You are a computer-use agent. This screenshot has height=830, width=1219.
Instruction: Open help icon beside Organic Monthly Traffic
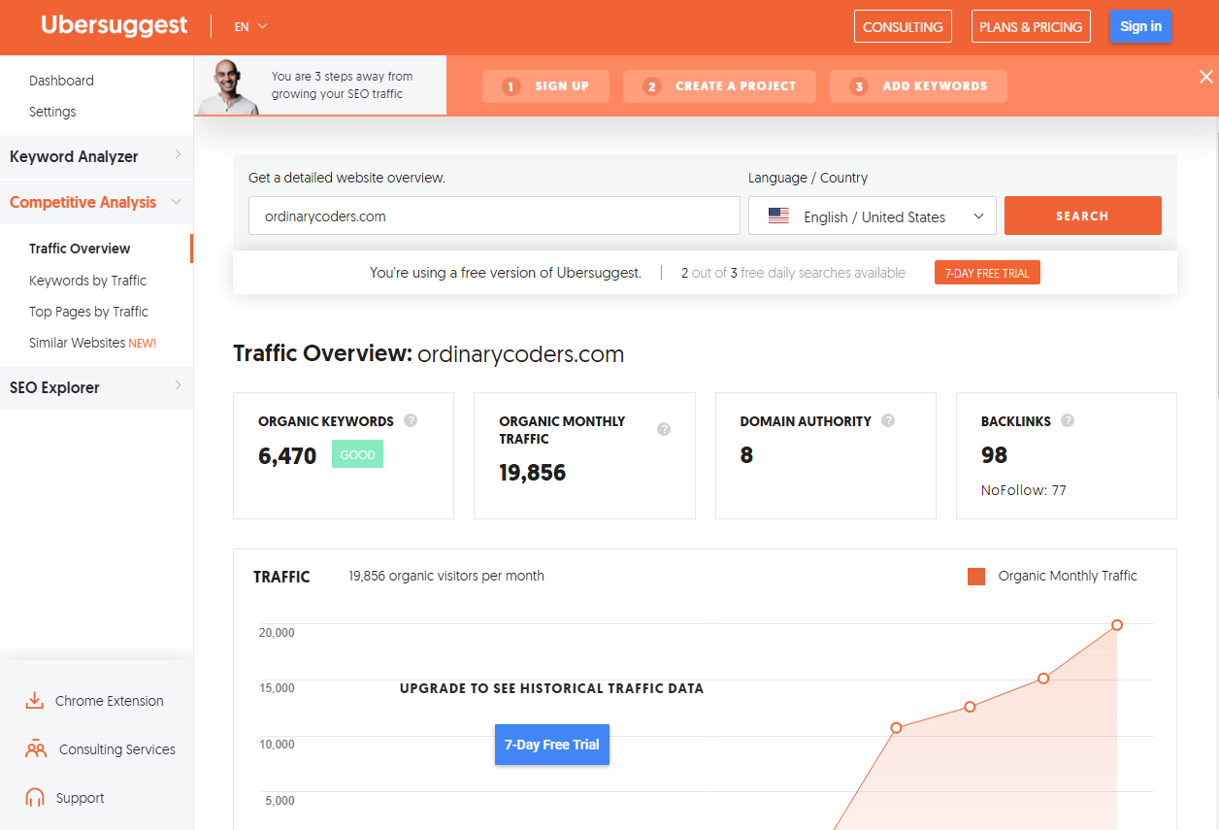pos(664,429)
